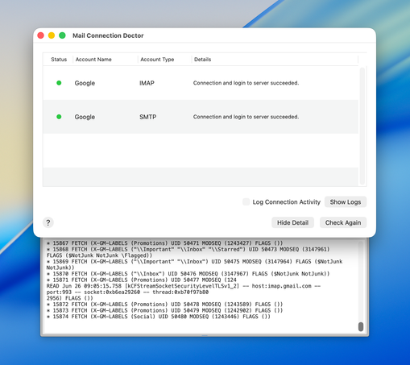Viewport: 410px width, 365px height.
Task: Select the Google IMAP account row
Action: (x=201, y=83)
